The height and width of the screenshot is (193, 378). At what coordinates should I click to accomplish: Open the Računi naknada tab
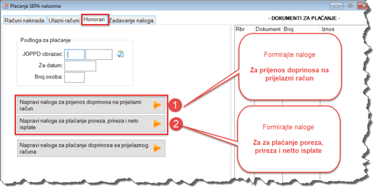[x=25, y=20]
